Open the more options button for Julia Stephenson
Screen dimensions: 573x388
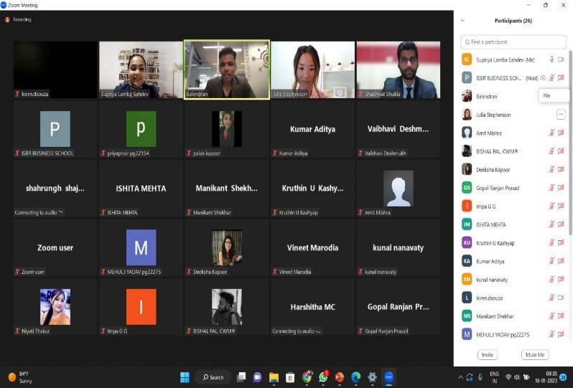coord(560,115)
